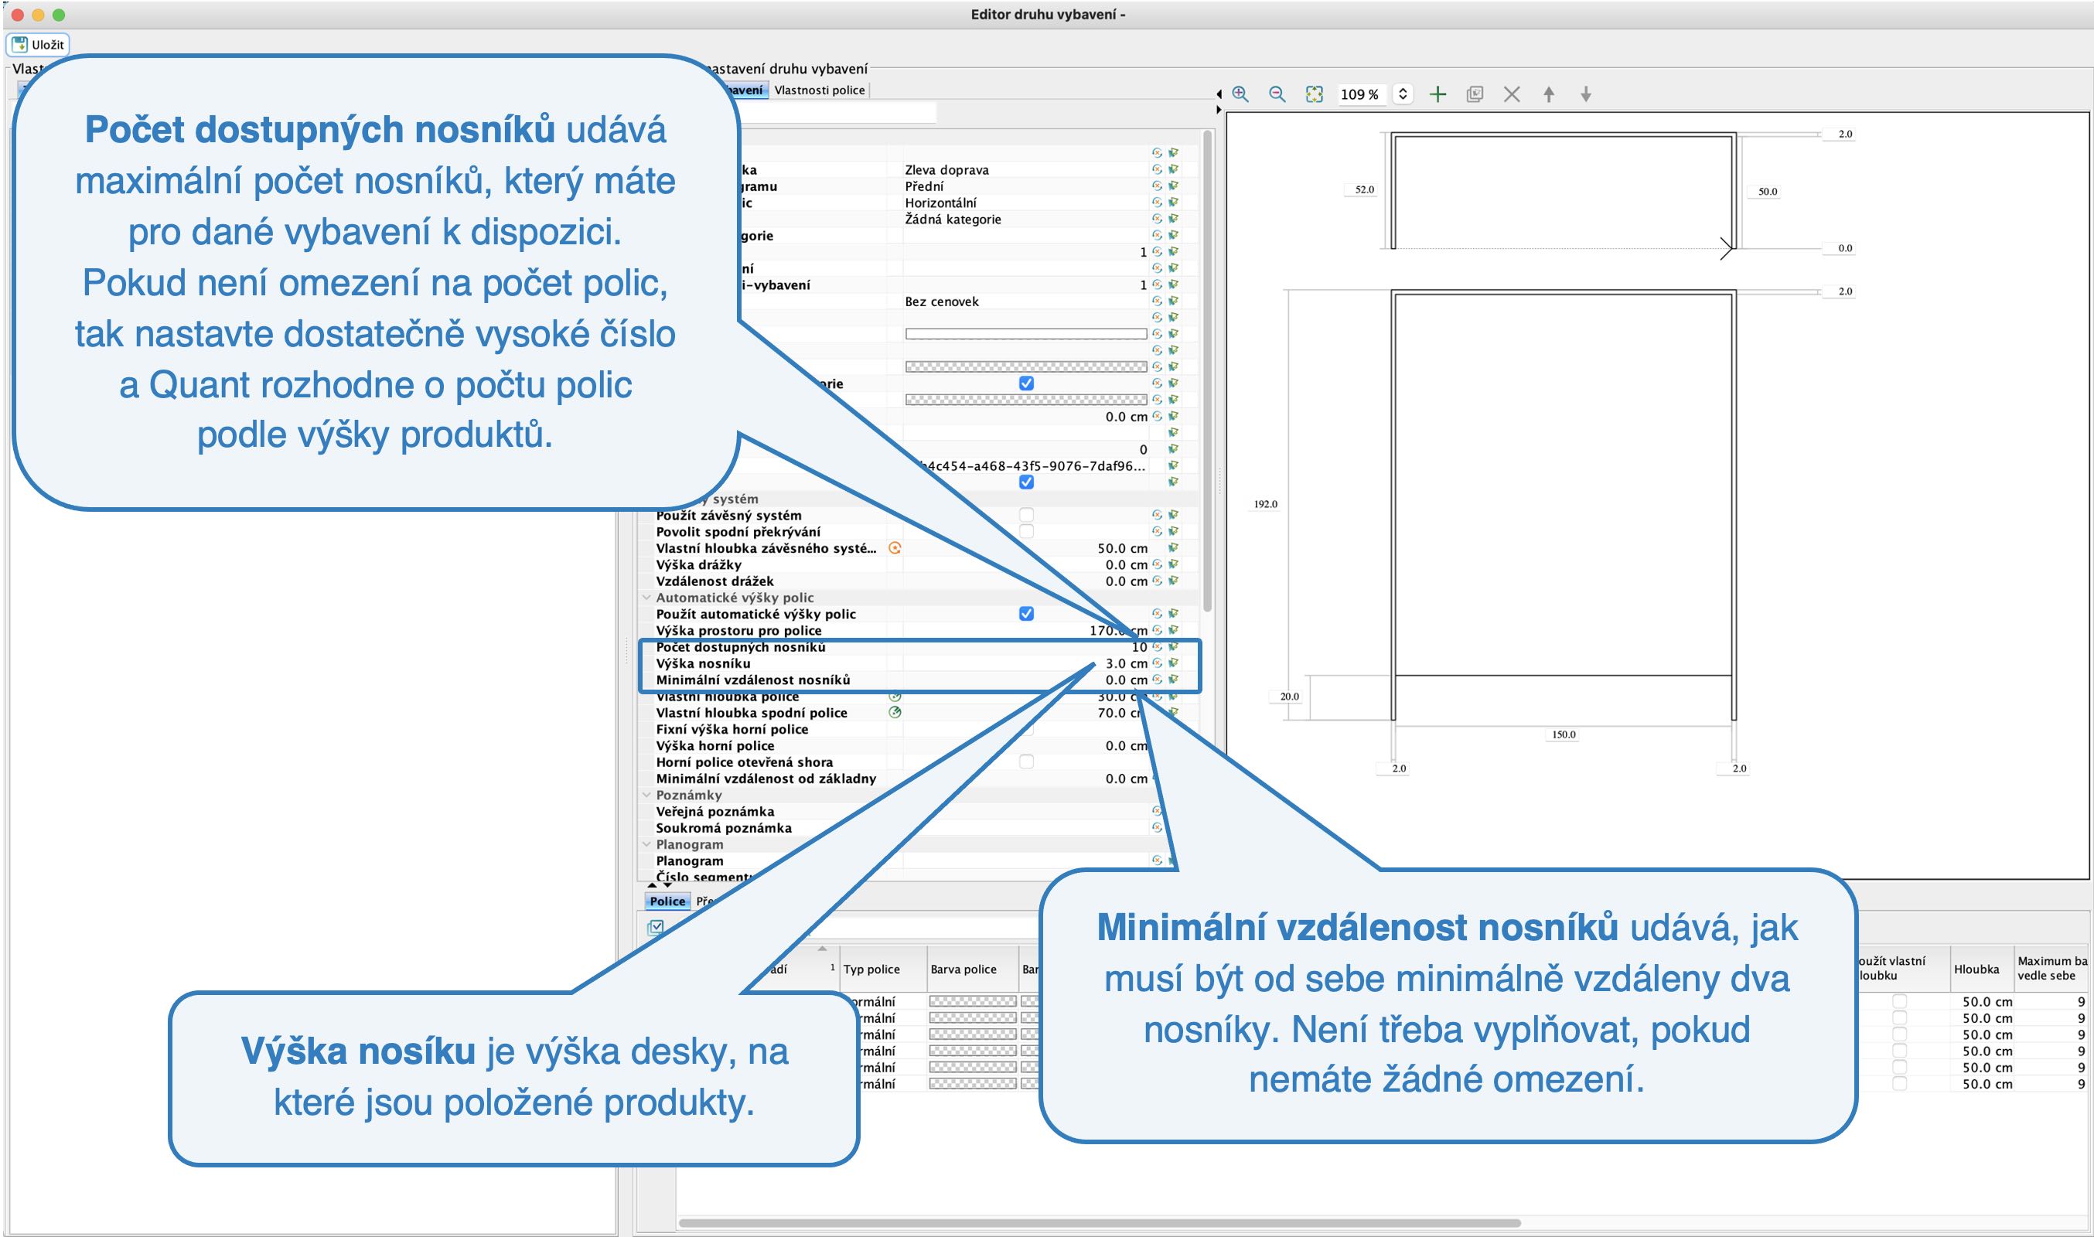Reset the Soukromá poznámka value icon
This screenshot has width=2094, height=1237.
1157,828
